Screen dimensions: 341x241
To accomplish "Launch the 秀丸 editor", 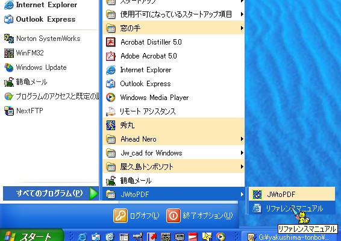I will click(x=174, y=125).
